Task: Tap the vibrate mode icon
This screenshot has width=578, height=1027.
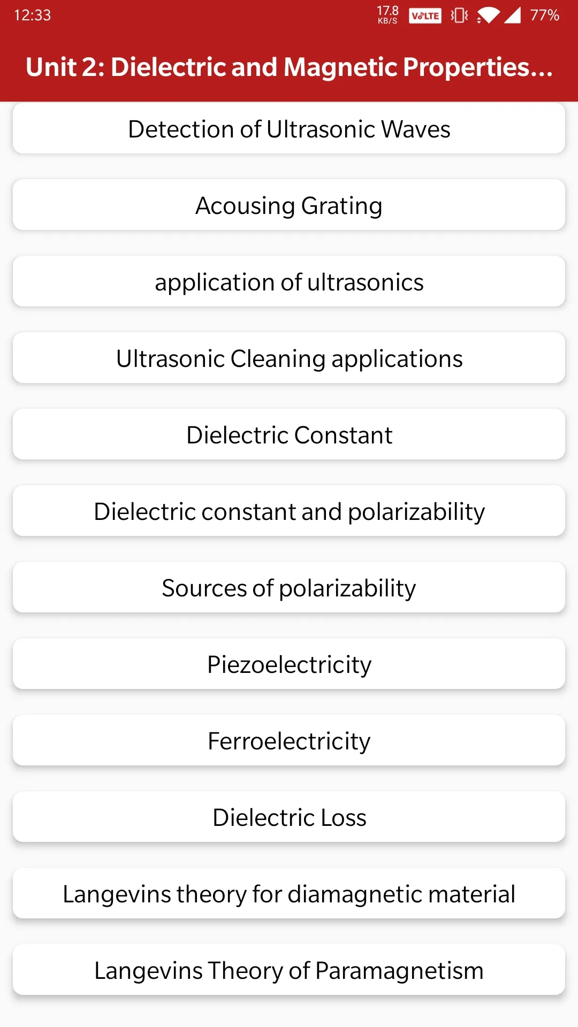Action: point(459,16)
